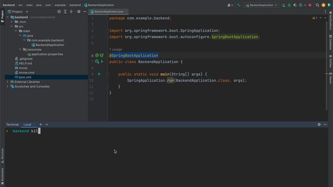Toggle the Project tool window side tab

[x=2, y=17]
